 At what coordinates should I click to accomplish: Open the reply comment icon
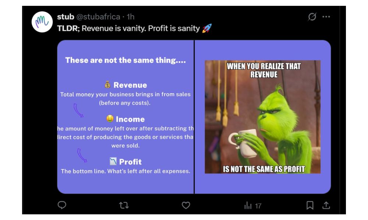point(62,205)
